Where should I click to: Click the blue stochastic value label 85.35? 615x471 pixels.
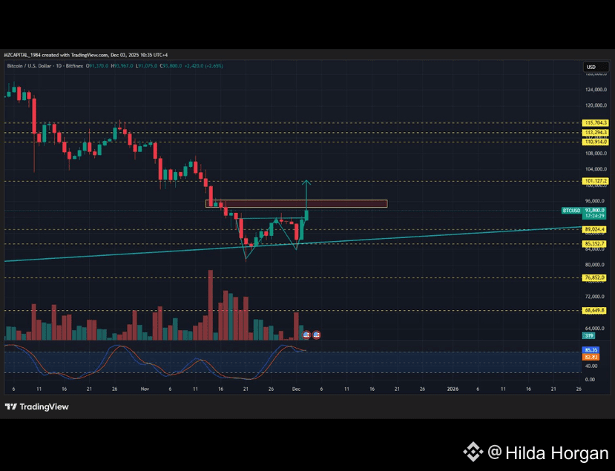591,350
